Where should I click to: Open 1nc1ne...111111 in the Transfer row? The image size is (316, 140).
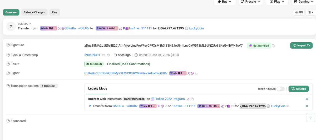(184, 106)
